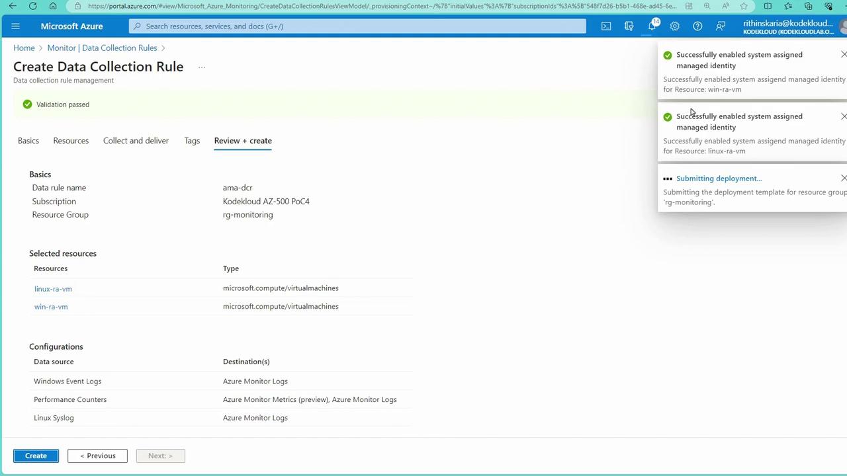View site information lock icon

click(77, 6)
